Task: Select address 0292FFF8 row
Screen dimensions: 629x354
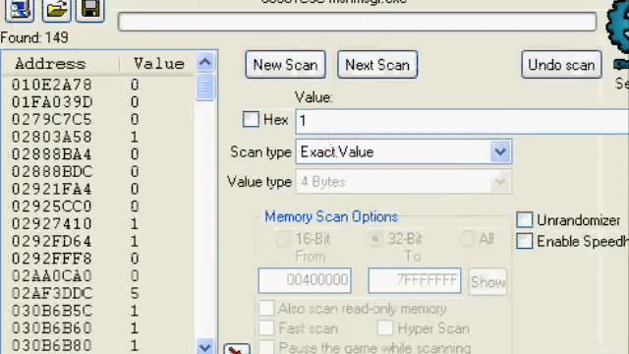Action: 98,259
